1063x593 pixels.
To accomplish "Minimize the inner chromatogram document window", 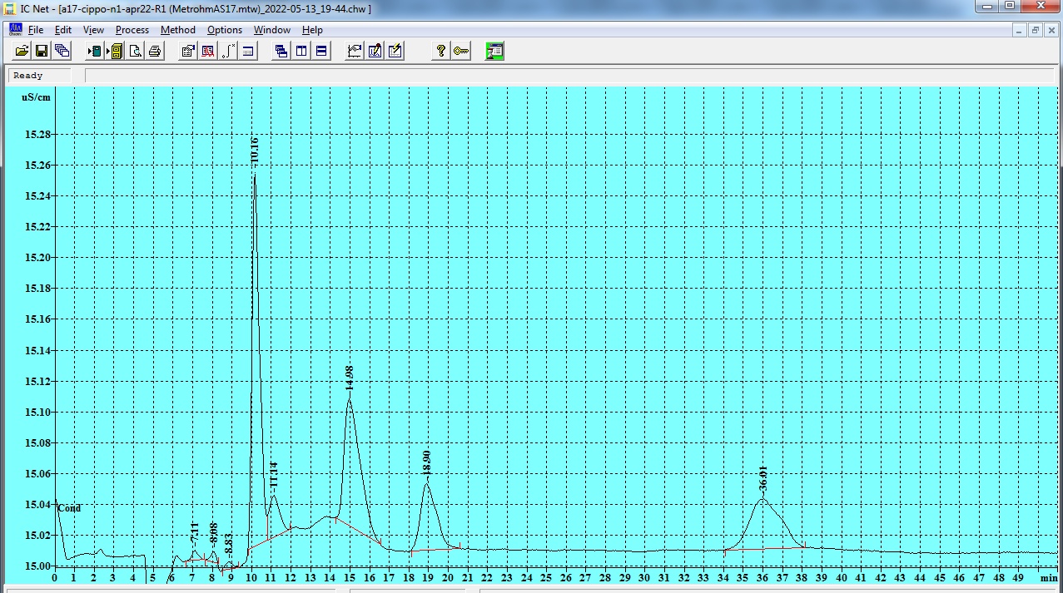I will pyautogui.click(x=1020, y=30).
